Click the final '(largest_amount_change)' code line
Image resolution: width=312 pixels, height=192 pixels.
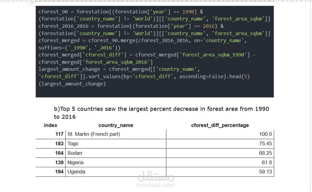click(x=72, y=84)
